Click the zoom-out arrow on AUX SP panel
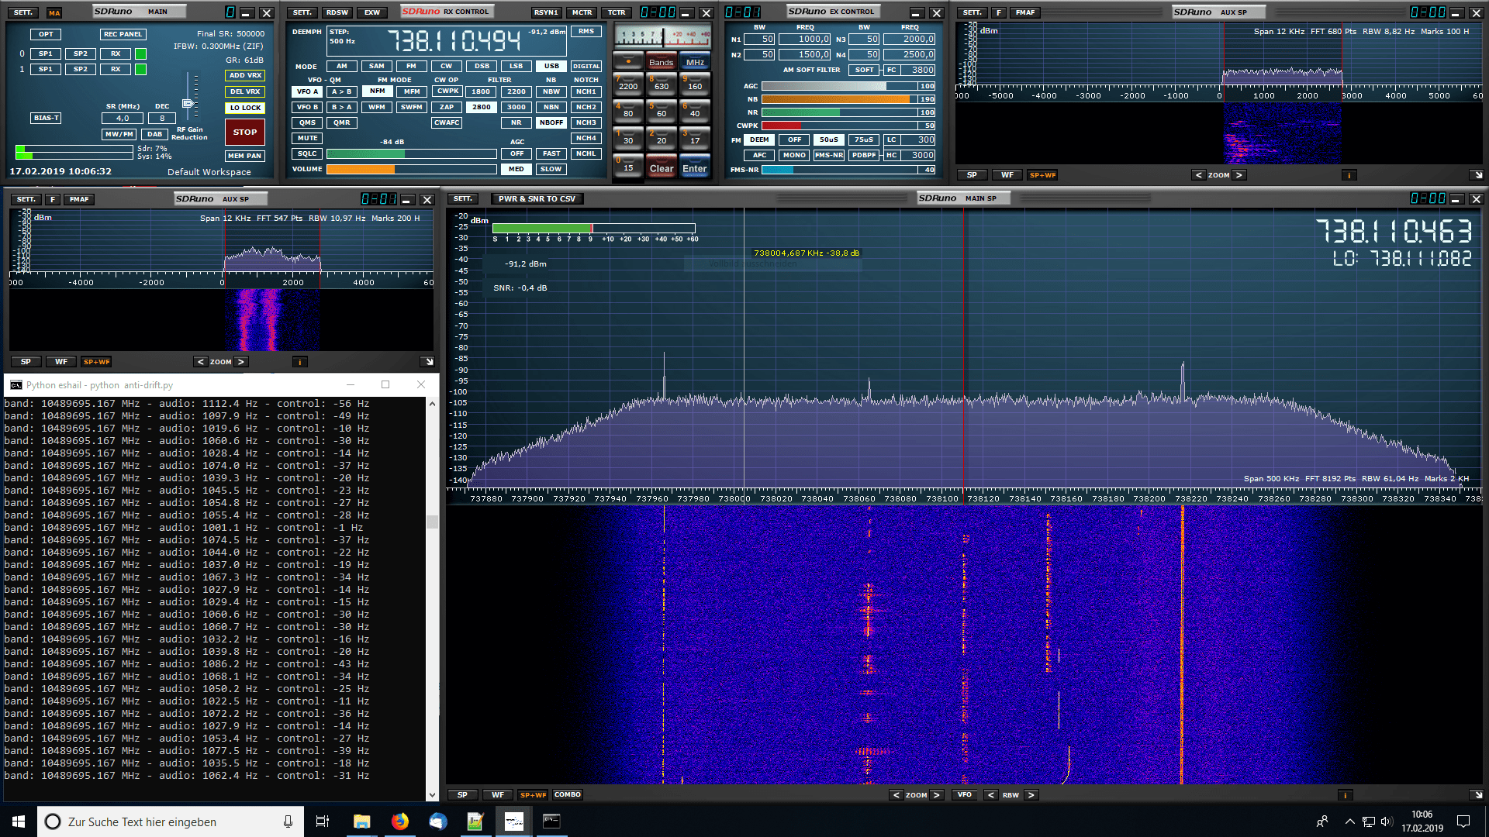 (x=201, y=361)
